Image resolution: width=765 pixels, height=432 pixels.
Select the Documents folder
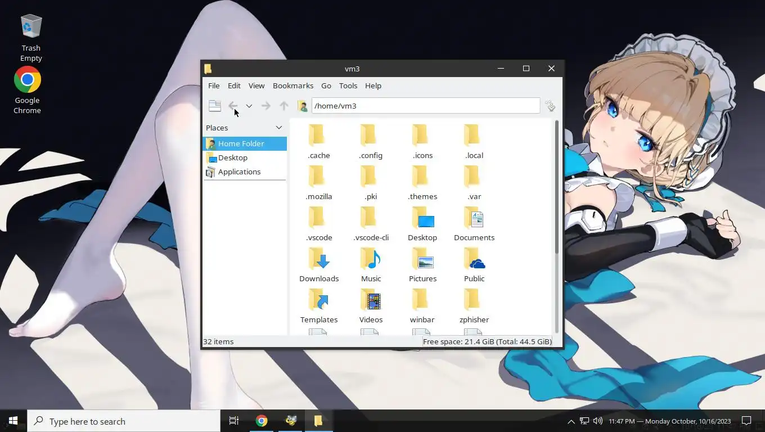[474, 224]
